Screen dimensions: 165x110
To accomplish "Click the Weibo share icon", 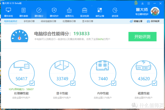I will 131,21.
